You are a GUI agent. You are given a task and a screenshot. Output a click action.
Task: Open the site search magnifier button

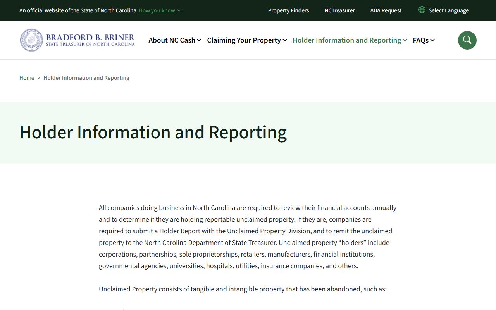click(x=467, y=40)
